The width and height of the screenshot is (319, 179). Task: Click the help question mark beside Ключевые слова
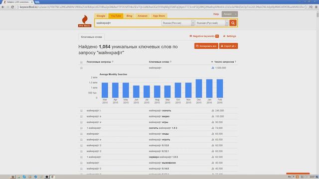(170, 62)
